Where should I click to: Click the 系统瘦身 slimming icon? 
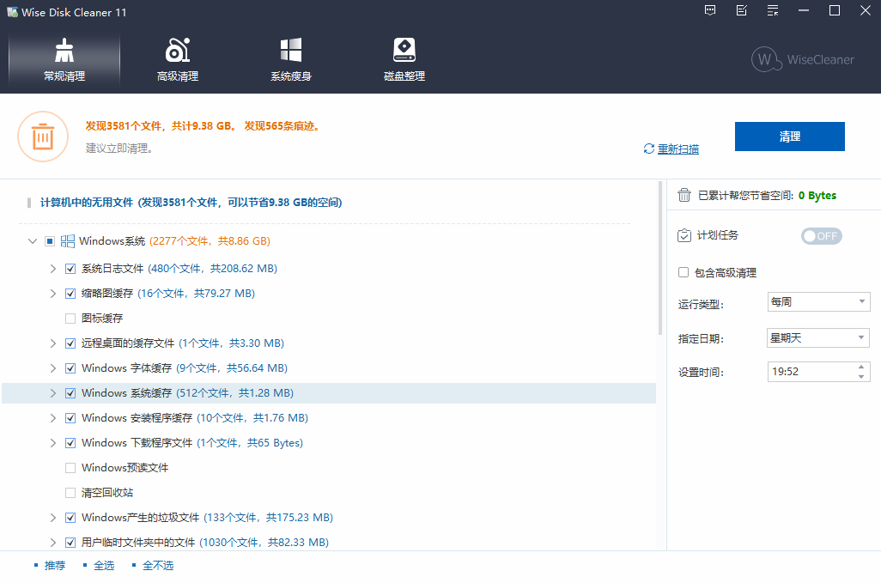click(290, 49)
